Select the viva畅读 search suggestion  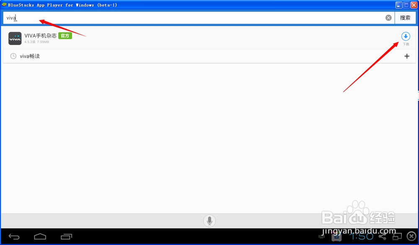[x=30, y=56]
